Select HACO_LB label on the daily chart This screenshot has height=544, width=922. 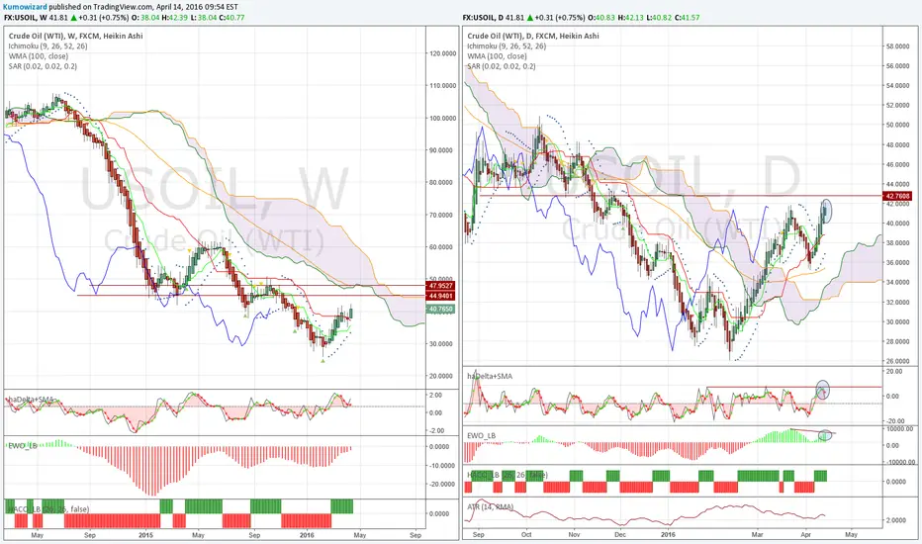point(507,475)
